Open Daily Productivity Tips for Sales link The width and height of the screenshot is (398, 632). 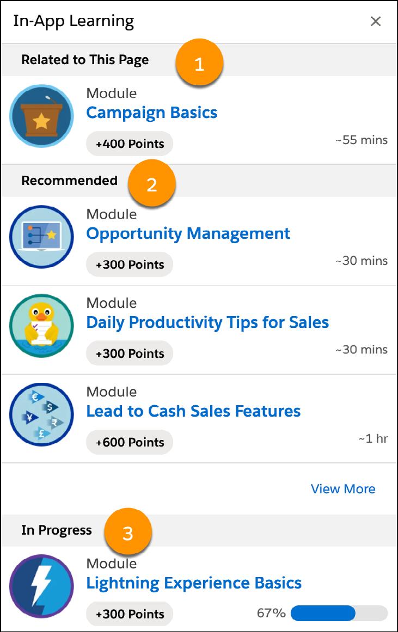point(207,323)
